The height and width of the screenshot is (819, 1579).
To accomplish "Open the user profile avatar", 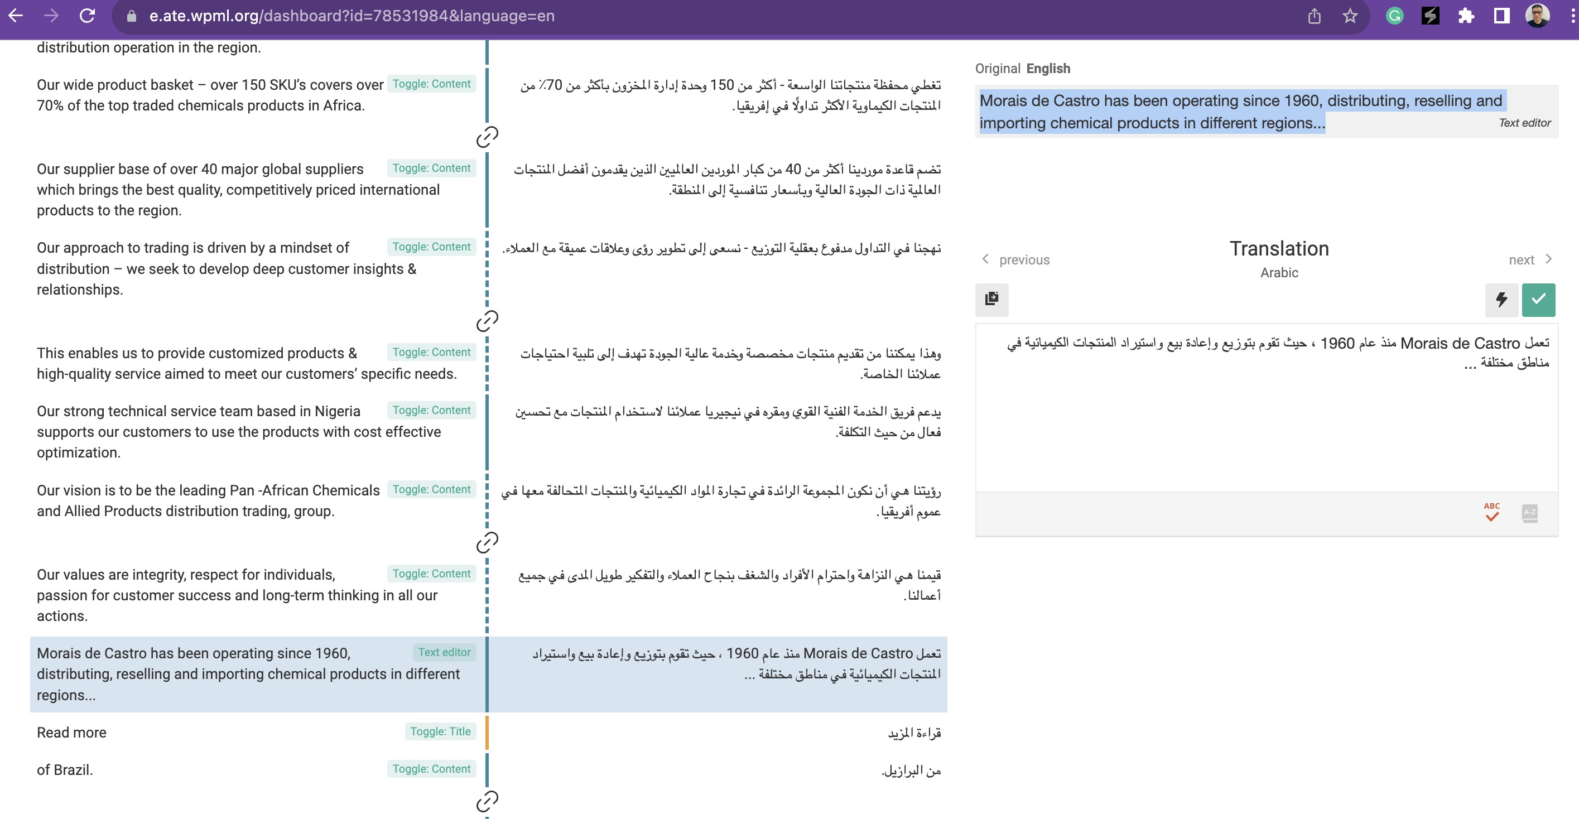I will [x=1537, y=16].
